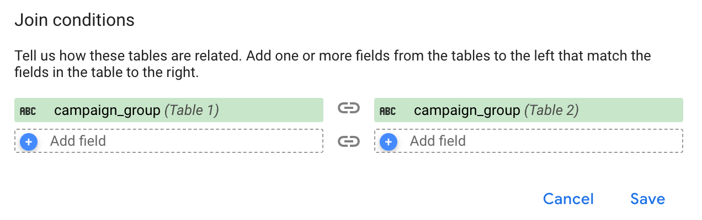Open the campaign_group (Table 2) field chip
The height and width of the screenshot is (220, 702).
coord(529,110)
